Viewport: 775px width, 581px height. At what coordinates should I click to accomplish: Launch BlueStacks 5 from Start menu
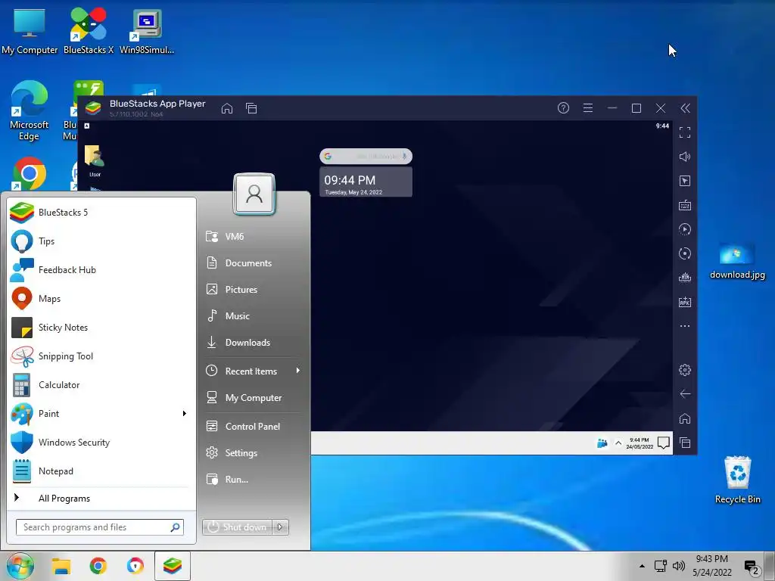pos(101,213)
